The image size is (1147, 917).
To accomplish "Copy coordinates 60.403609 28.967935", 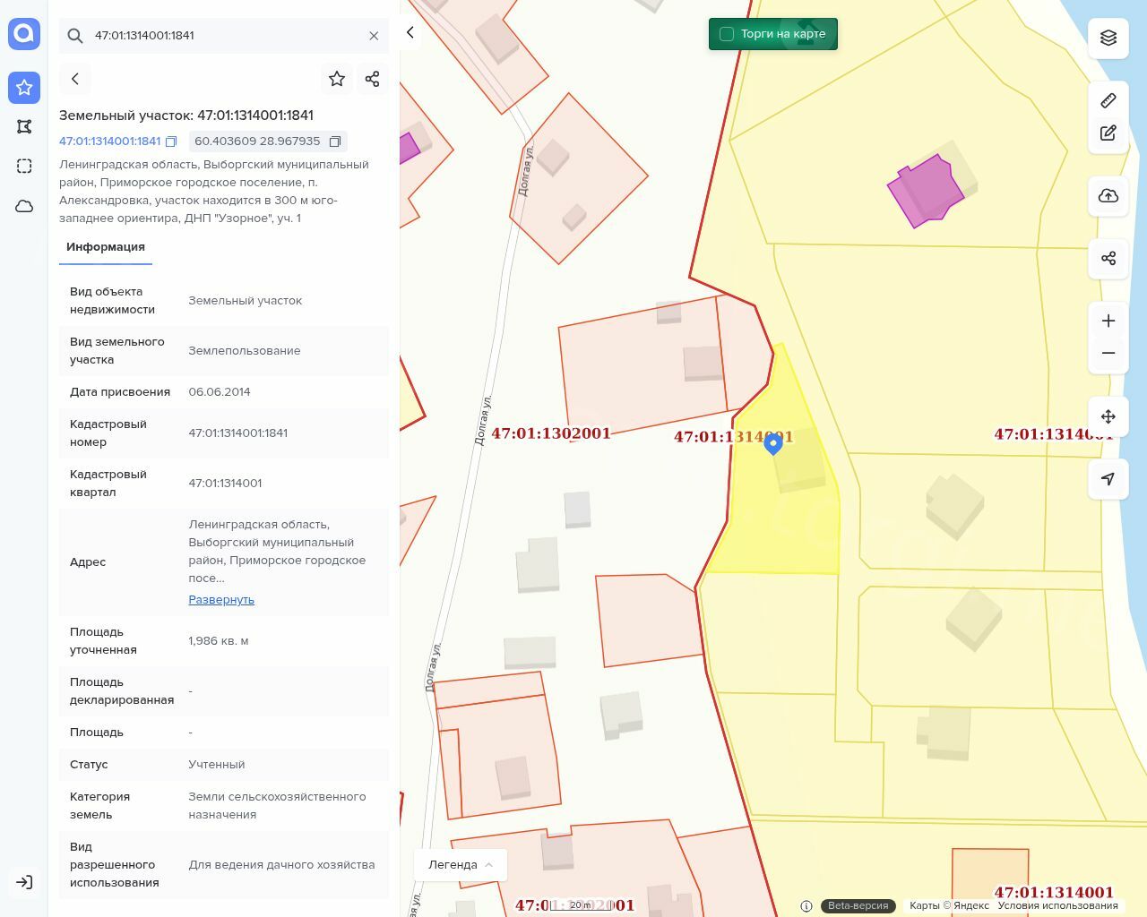I will (335, 141).
